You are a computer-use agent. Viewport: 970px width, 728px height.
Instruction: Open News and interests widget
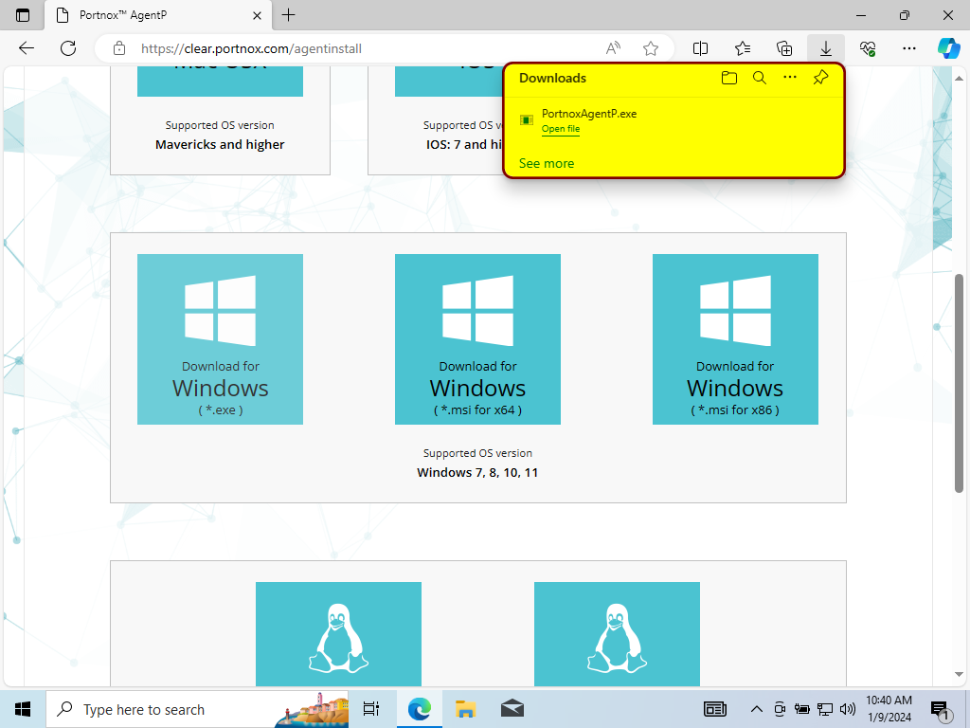tap(715, 709)
